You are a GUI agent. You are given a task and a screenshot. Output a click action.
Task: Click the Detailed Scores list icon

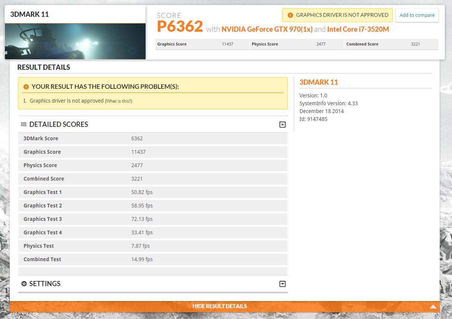[x=24, y=124]
